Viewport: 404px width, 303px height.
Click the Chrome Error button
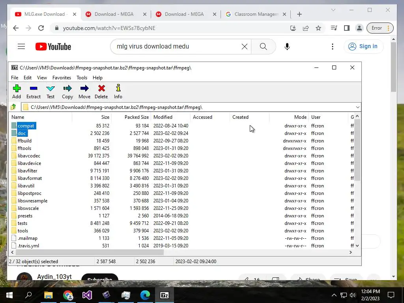[380, 28]
